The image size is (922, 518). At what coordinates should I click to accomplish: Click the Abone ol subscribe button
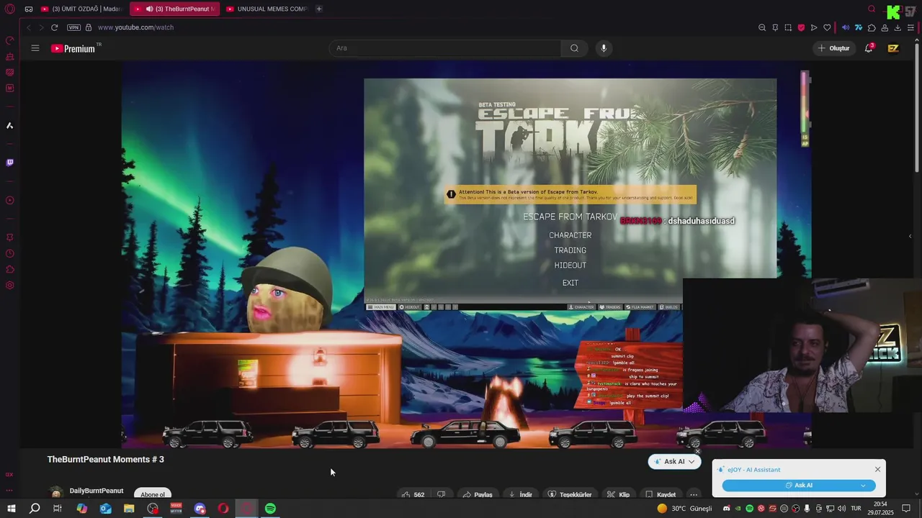tap(153, 494)
